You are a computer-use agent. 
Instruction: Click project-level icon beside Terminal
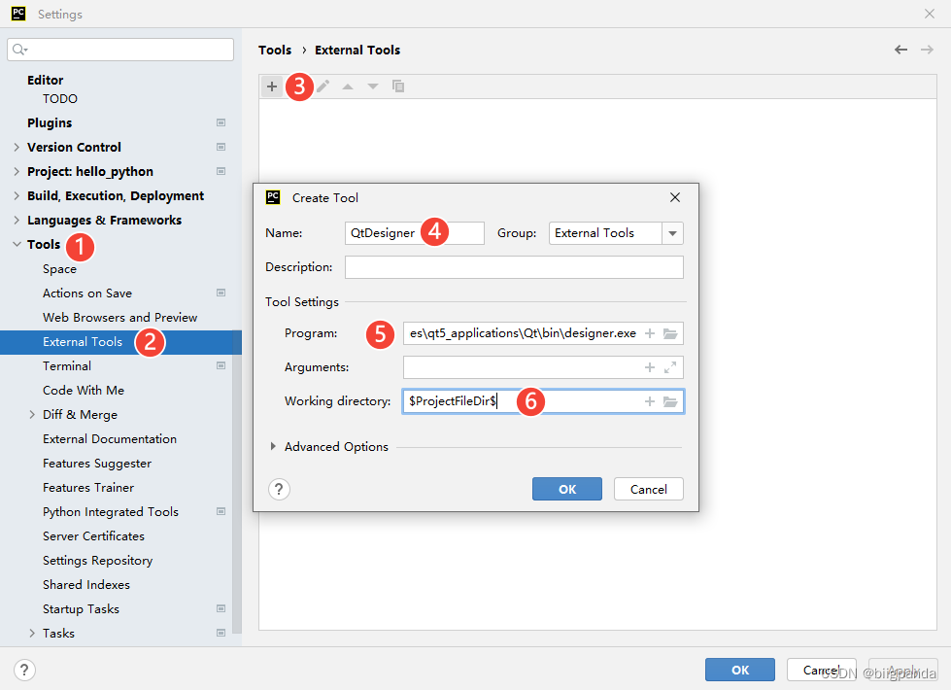tap(221, 365)
